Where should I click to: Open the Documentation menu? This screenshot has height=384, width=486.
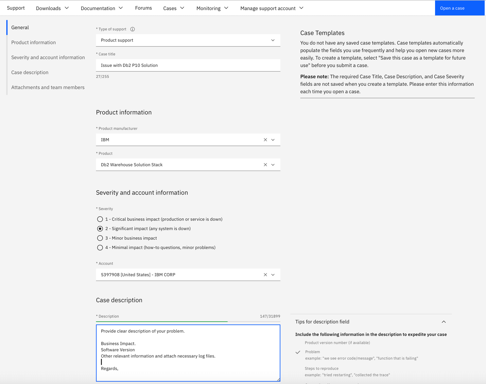(102, 8)
